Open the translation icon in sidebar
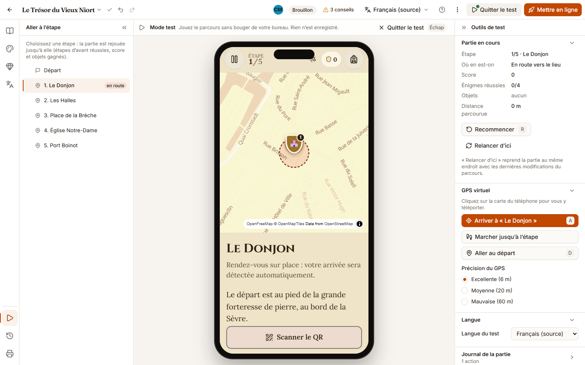The image size is (585, 365). [x=10, y=84]
